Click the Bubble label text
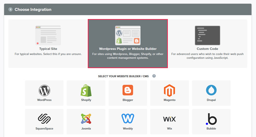The width and height of the screenshot is (256, 137). [211, 129]
